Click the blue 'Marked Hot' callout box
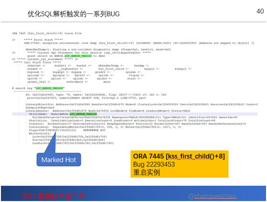This screenshot has width=267, height=202. coord(59,159)
